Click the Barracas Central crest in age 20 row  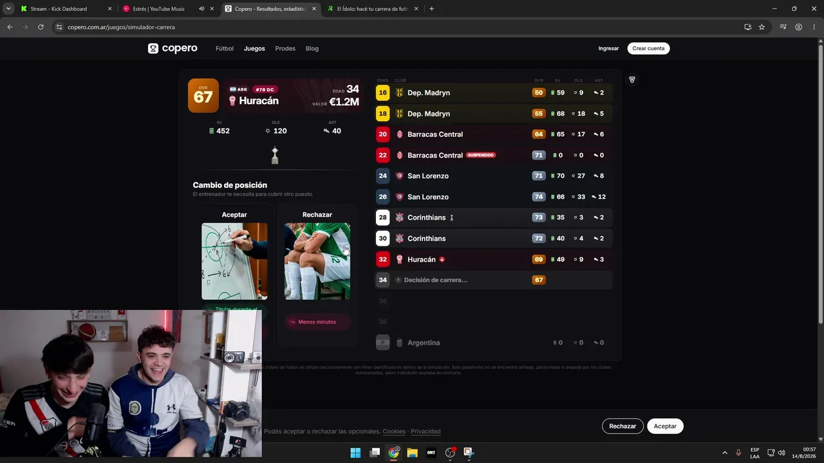399,134
